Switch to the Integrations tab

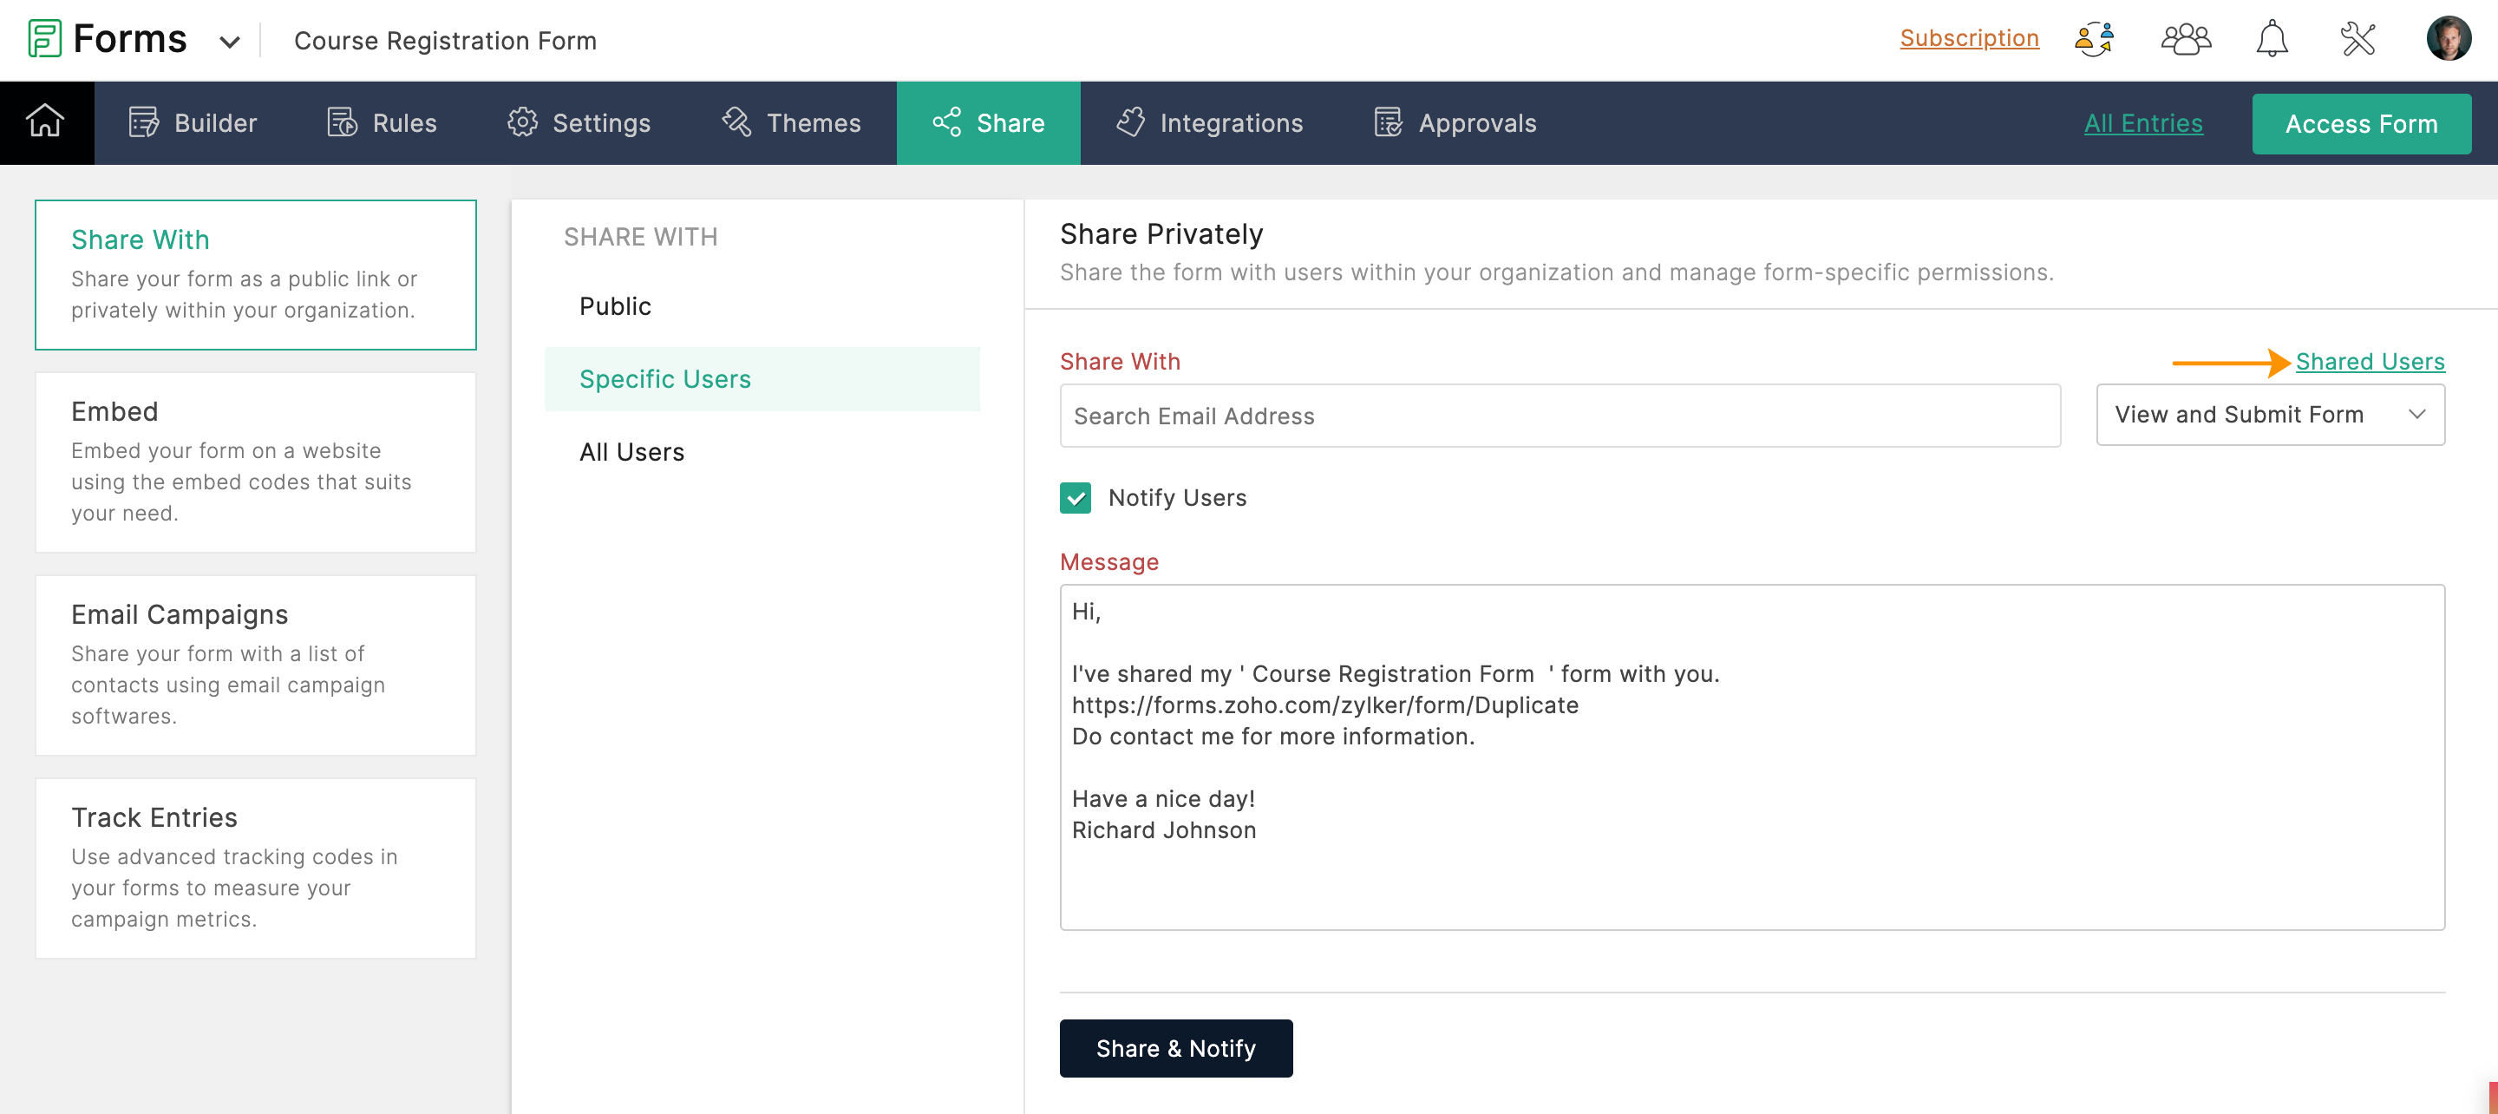point(1208,123)
